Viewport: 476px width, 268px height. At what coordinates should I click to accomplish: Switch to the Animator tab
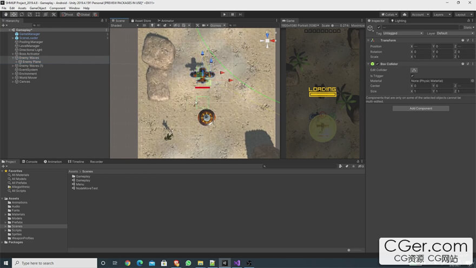pos(166,21)
